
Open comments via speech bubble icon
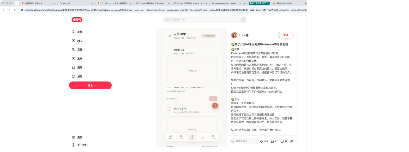tap(282, 141)
